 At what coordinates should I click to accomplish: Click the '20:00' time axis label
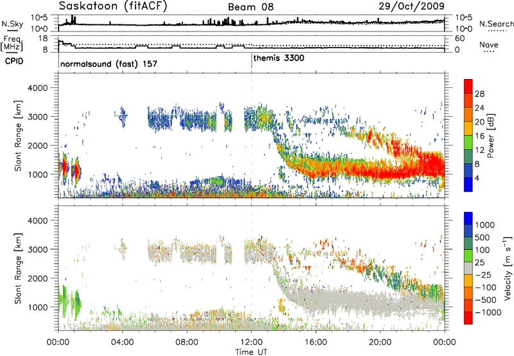(x=380, y=343)
